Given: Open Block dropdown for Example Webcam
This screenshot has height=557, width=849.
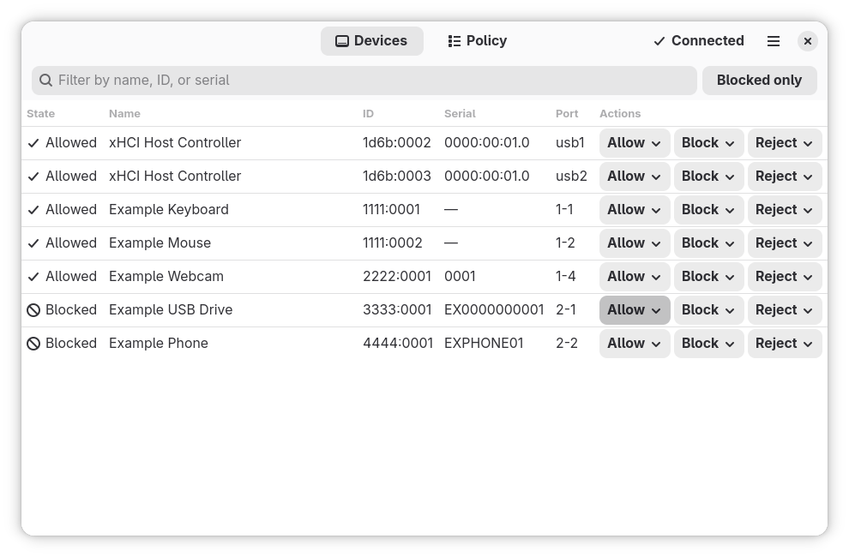Looking at the screenshot, I should (708, 277).
